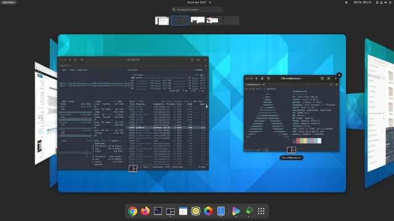Click the white swatch in neofetch color palette
Image resolution: width=394 pixels, height=221 pixels.
[320, 141]
